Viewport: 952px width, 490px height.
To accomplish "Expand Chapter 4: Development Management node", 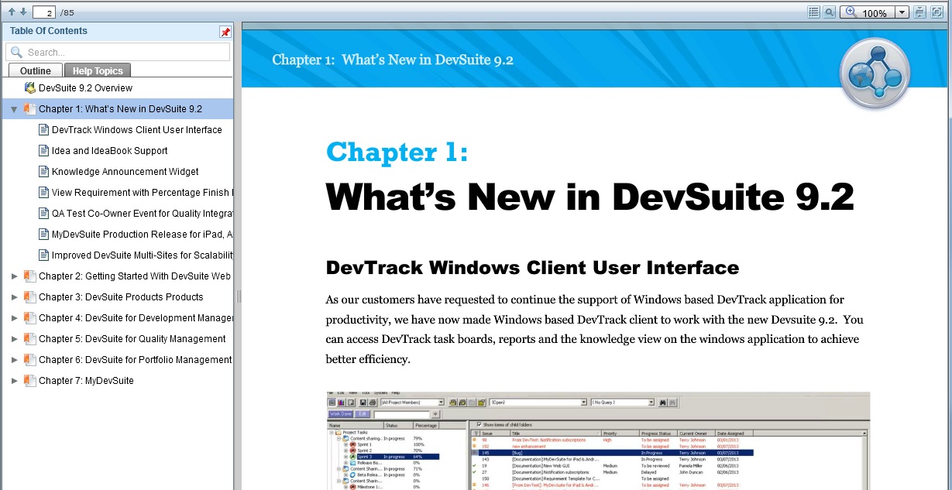I will click(14, 317).
